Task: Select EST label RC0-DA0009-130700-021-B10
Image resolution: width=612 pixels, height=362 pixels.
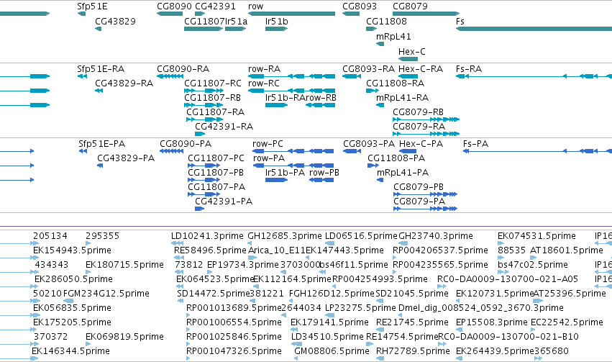Action: 508,337
